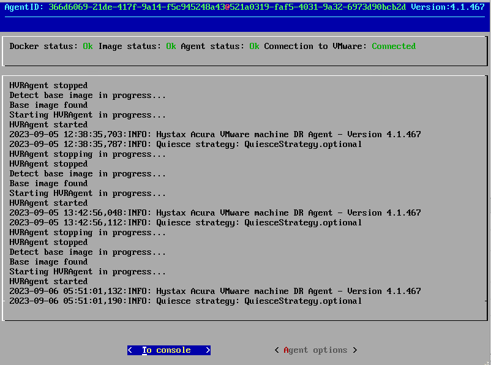
Task: Click the green "Ok" Agent status indicator
Action: [254, 46]
